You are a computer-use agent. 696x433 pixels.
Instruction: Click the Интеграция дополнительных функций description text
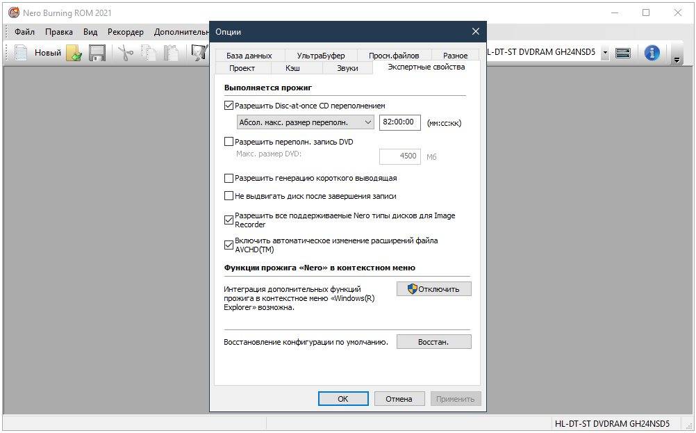click(299, 298)
